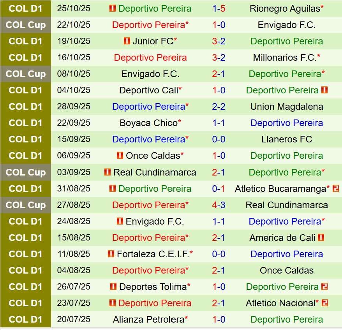
Task: Select the Union Magdalena team name
Action: [287, 107]
